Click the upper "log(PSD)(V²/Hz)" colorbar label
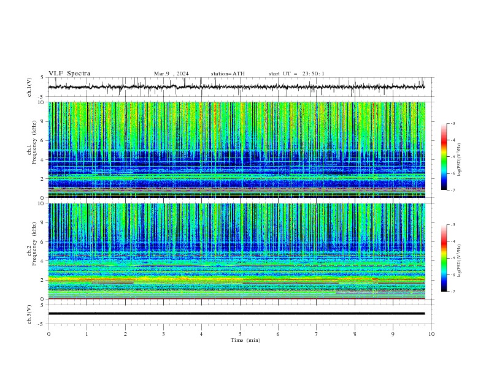Image resolution: width=486 pixels, height=375 pixels. pyautogui.click(x=460, y=160)
